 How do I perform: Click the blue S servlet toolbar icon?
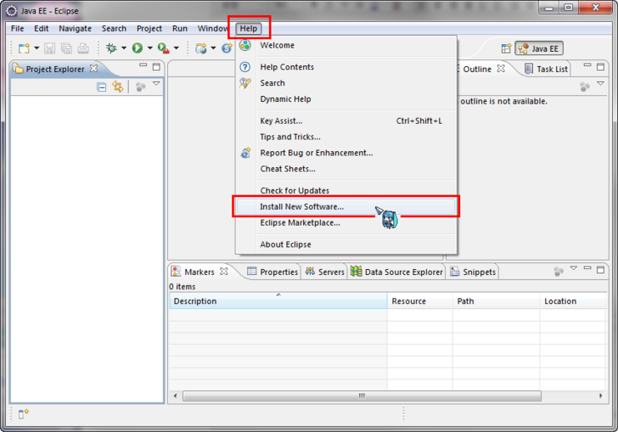coord(227,48)
